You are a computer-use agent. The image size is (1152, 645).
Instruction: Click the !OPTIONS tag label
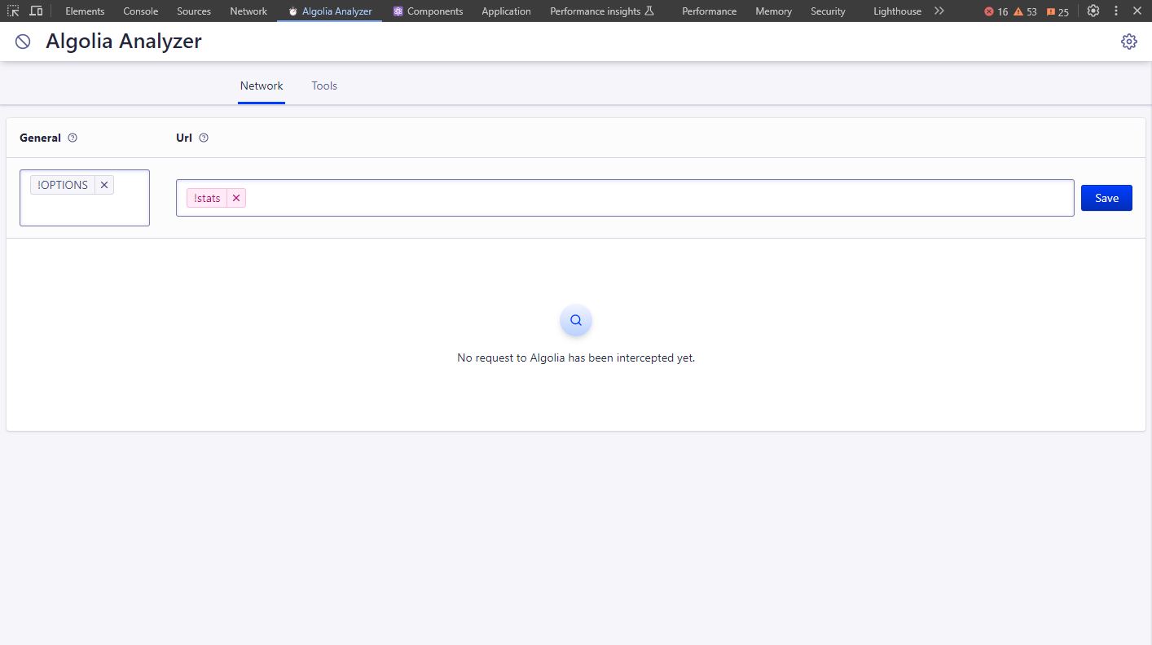point(63,185)
